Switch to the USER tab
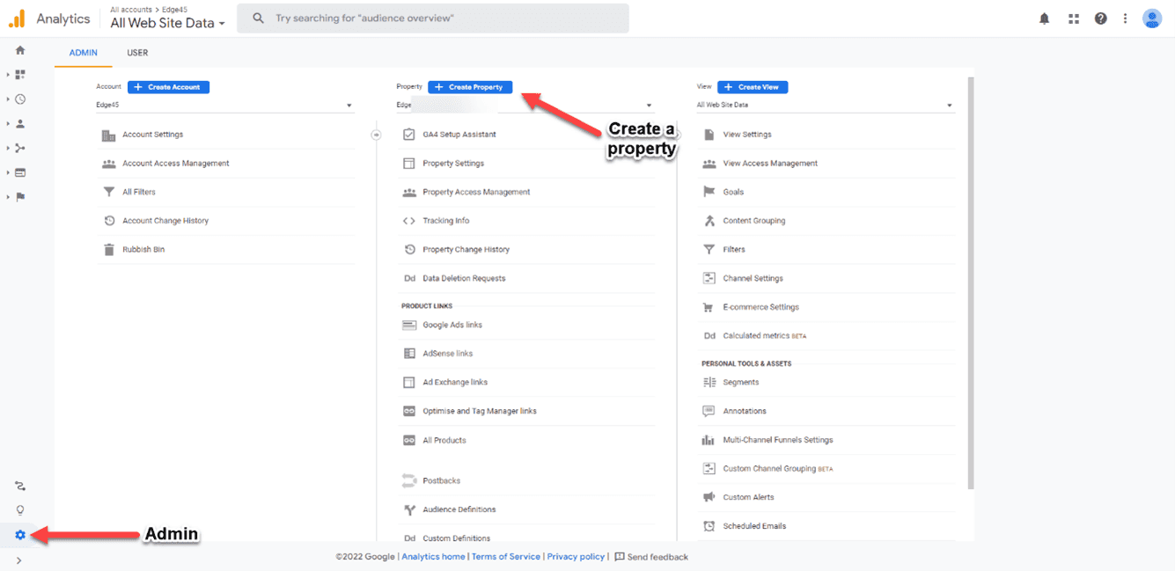1175x571 pixels. click(x=137, y=53)
